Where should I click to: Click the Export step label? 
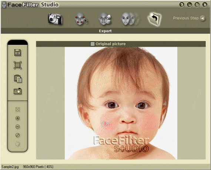click(x=105, y=31)
